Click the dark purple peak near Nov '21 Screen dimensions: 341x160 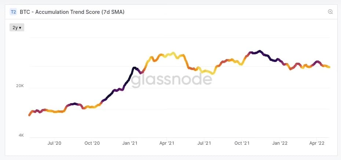(259, 51)
